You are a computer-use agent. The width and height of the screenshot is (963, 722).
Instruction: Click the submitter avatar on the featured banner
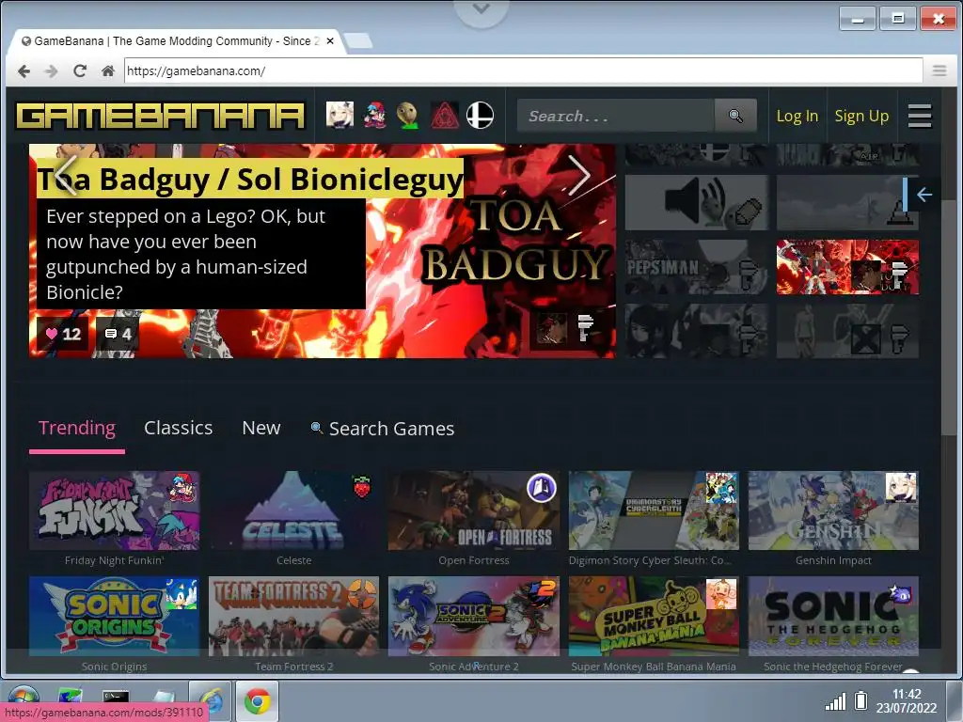551,327
